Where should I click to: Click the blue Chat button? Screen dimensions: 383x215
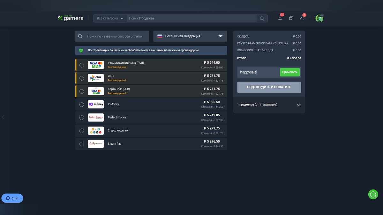(x=12, y=198)
